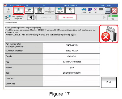Screen dimensions: 122x99
Task: Click the System value BCM
Action: click(72, 68)
